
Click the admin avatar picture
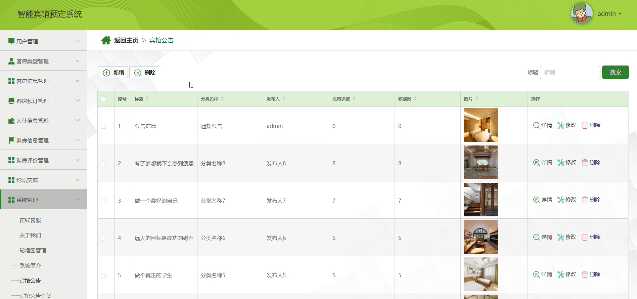[582, 13]
